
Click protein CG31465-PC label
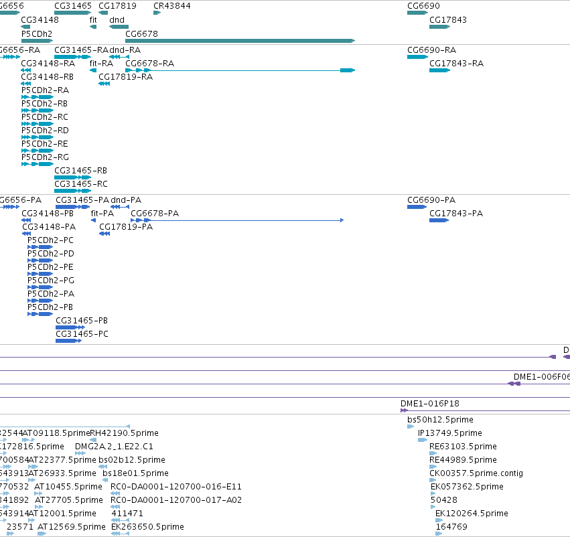pos(82,334)
